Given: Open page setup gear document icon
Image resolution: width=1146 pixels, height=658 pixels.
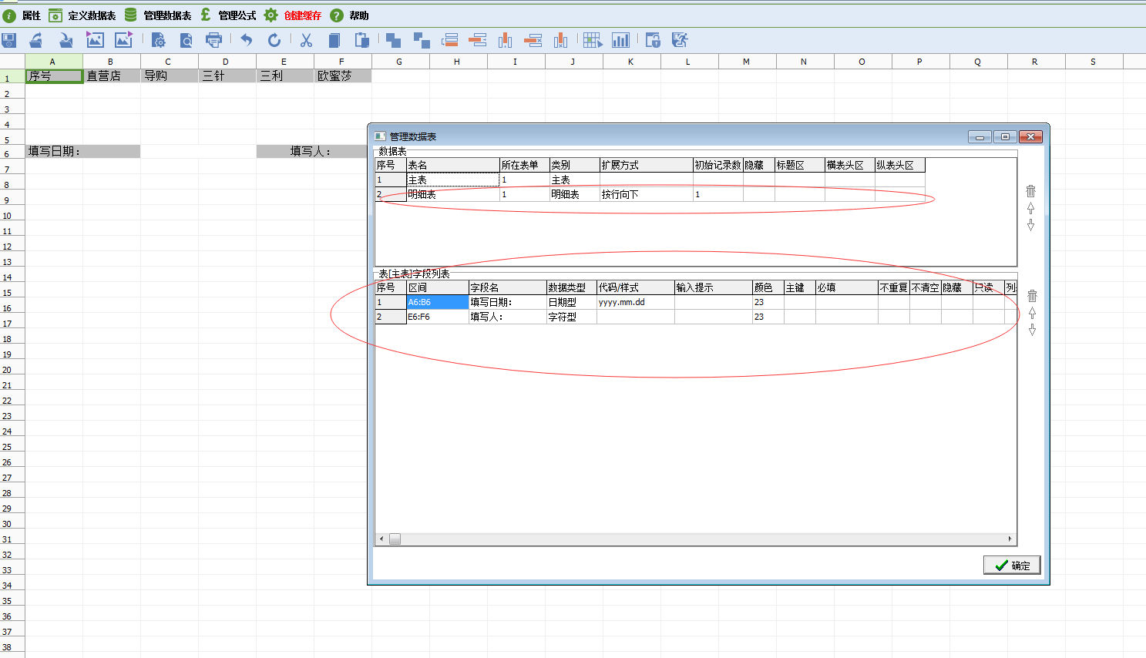Looking at the screenshot, I should coord(158,40).
